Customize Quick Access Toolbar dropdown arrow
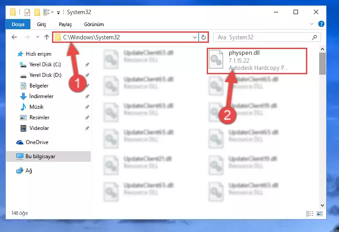Screen dimensions: 339x232 [58, 12]
